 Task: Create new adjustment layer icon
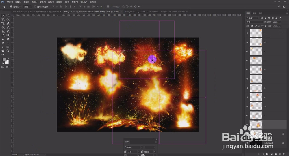tap(271, 154)
